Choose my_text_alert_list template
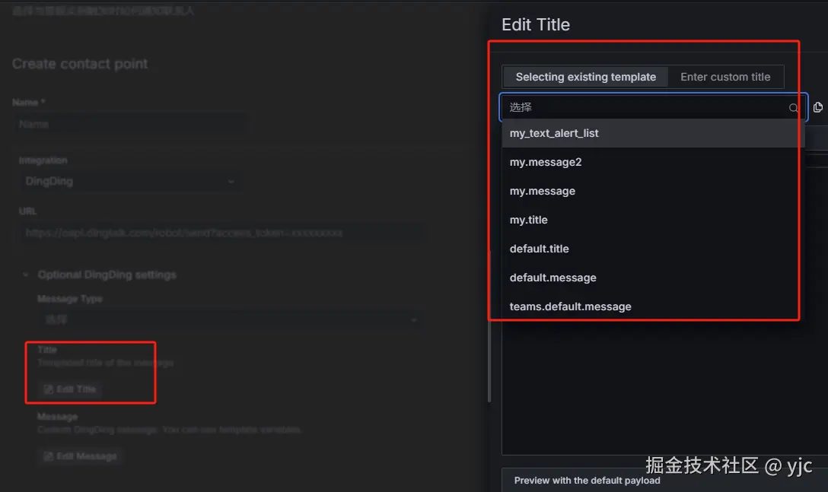 (x=653, y=133)
